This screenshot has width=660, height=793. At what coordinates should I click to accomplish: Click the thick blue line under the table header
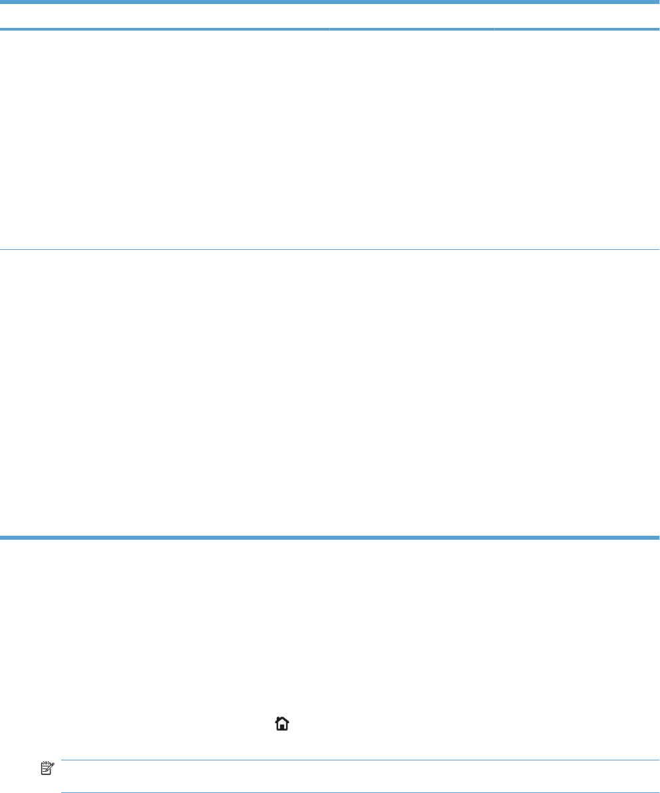coord(330,29)
